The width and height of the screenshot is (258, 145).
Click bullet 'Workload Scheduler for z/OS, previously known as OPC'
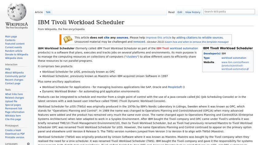tap(79, 72)
